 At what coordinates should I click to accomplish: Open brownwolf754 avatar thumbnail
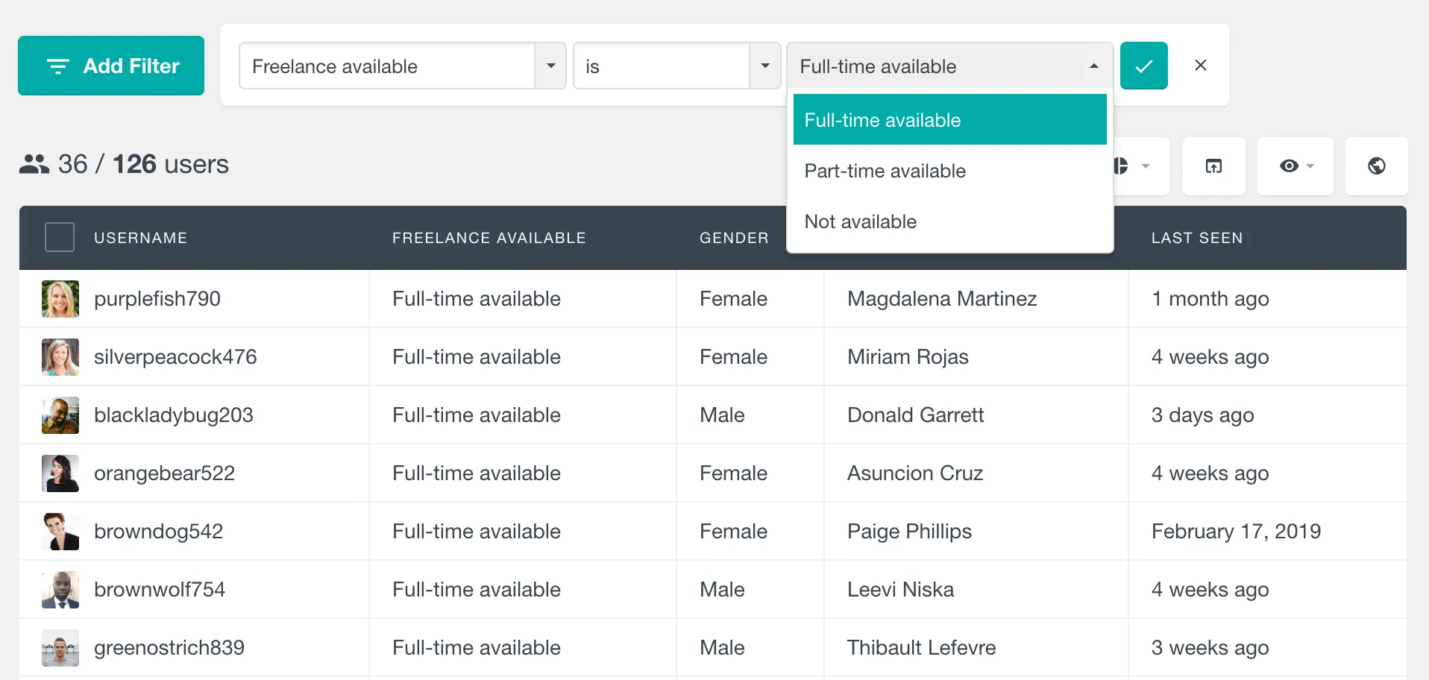60,590
